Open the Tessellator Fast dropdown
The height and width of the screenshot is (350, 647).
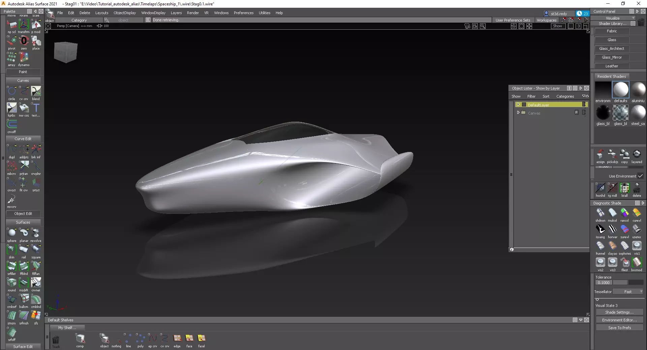click(x=628, y=292)
